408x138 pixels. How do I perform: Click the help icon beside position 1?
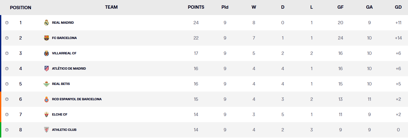(7, 23)
